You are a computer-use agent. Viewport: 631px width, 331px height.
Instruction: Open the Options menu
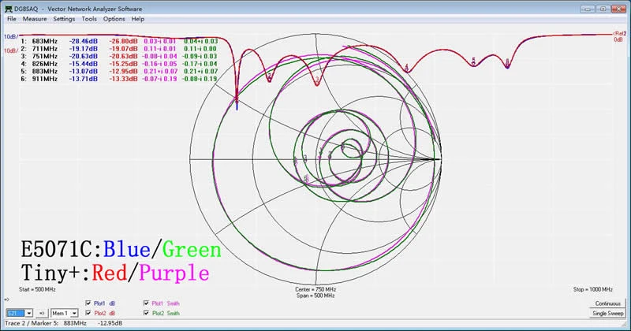coord(114,19)
